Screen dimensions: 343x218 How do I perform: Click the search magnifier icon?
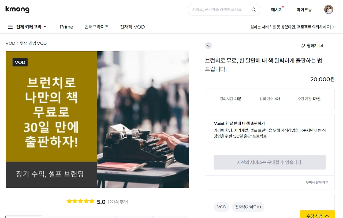tap(253, 10)
